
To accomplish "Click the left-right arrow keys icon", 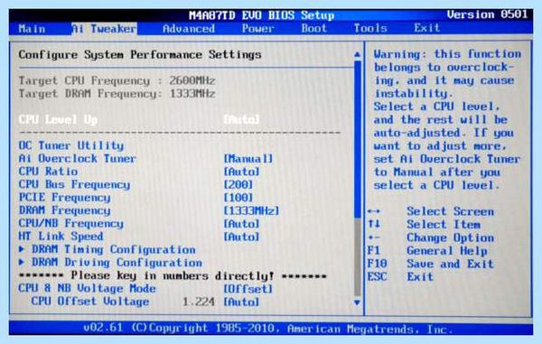I will [374, 211].
